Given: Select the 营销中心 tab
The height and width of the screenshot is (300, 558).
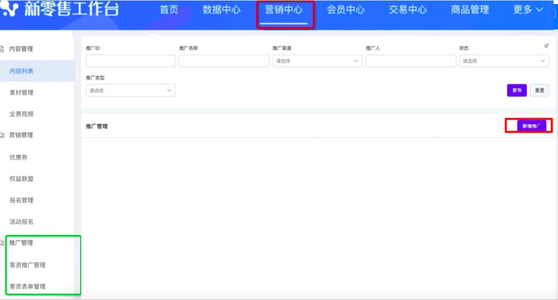Looking at the screenshot, I should (x=283, y=9).
